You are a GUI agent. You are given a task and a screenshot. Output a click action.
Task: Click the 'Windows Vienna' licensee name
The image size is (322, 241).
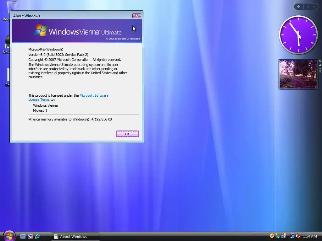(45, 105)
